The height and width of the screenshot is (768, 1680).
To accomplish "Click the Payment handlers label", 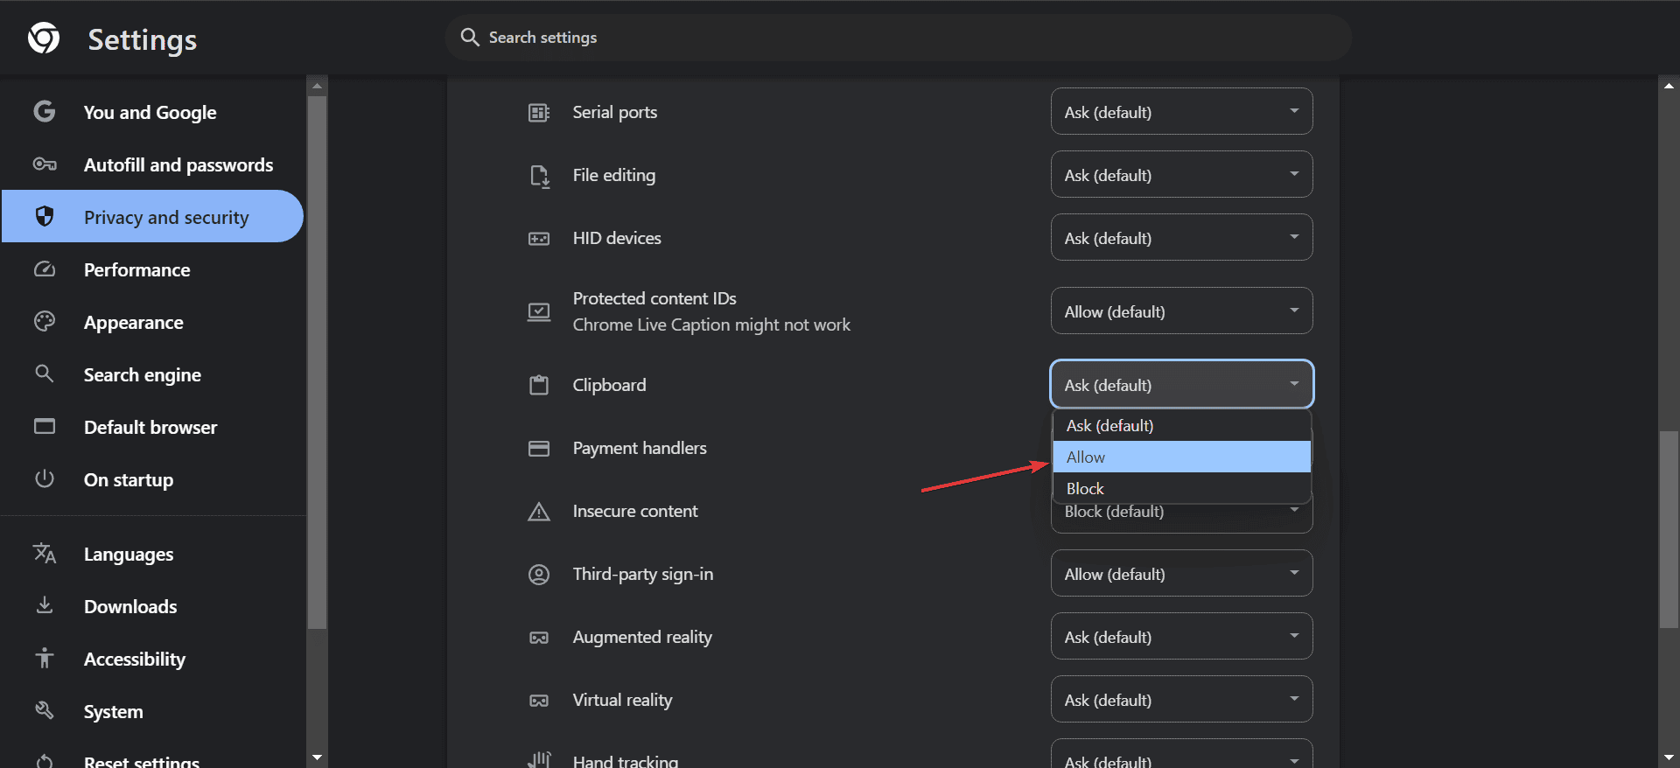I will click(x=640, y=448).
